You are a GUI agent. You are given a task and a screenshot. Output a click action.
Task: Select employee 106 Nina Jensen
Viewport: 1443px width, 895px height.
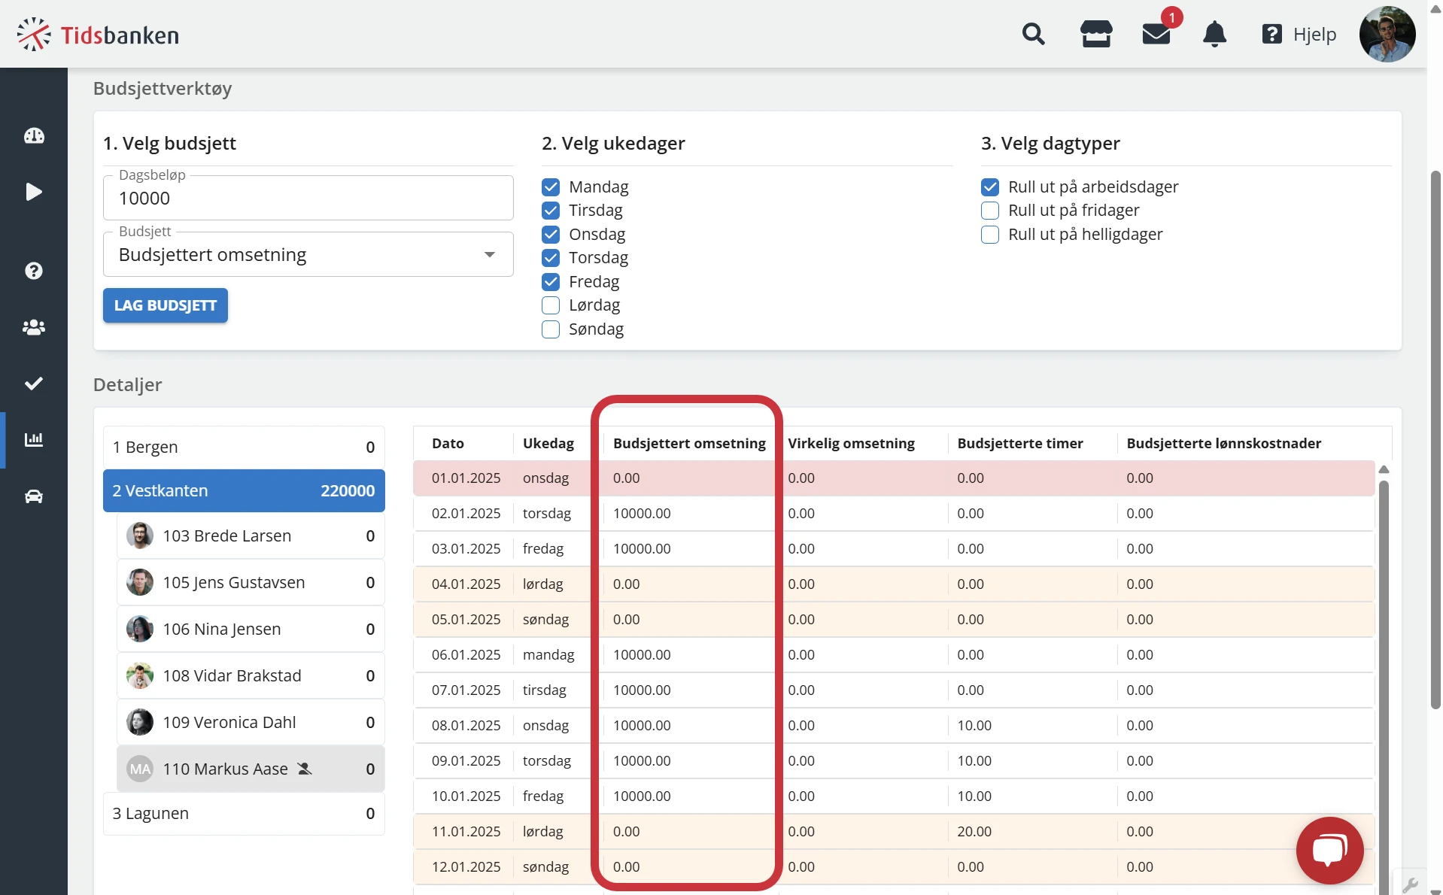[251, 629]
